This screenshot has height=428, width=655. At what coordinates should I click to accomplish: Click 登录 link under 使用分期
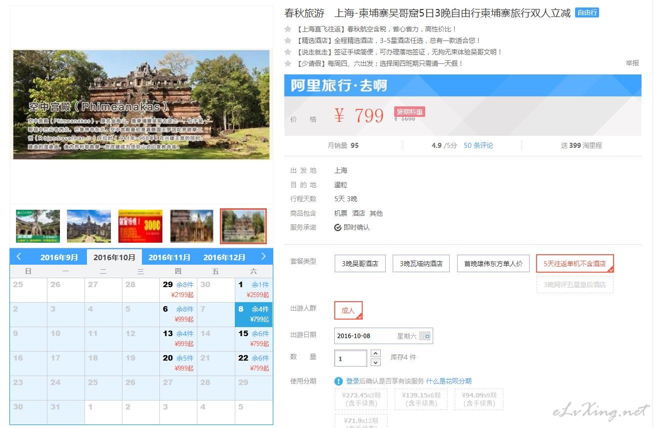pyautogui.click(x=353, y=381)
